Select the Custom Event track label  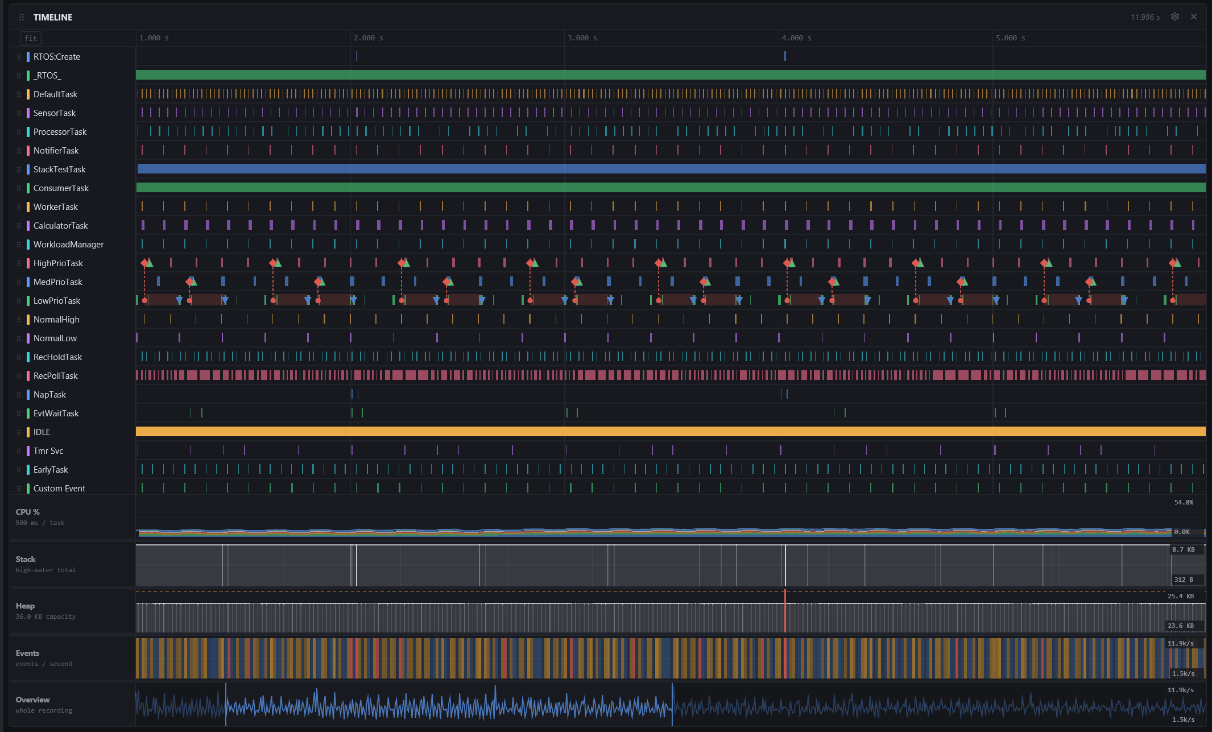(59, 489)
